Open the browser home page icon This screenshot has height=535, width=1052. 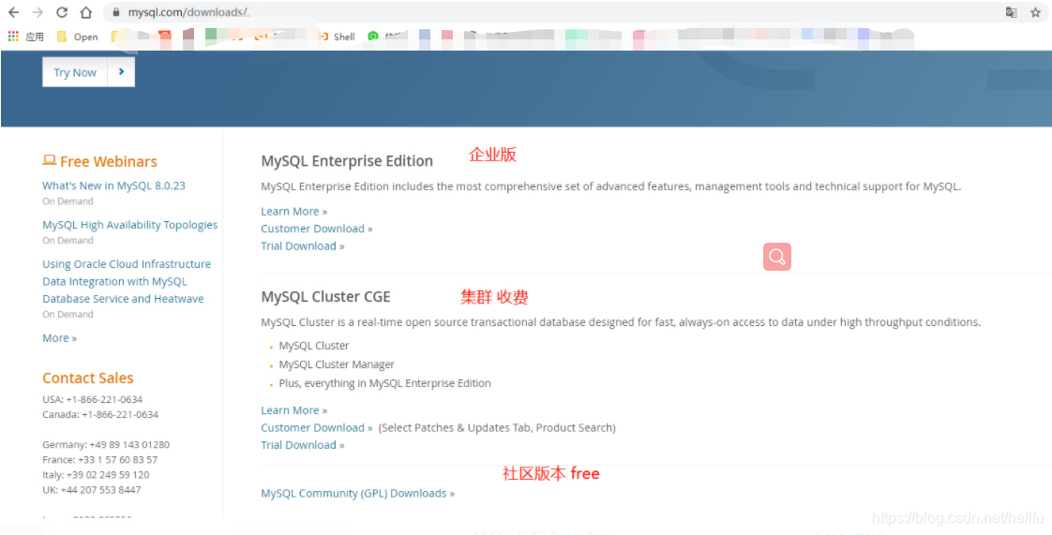85,12
